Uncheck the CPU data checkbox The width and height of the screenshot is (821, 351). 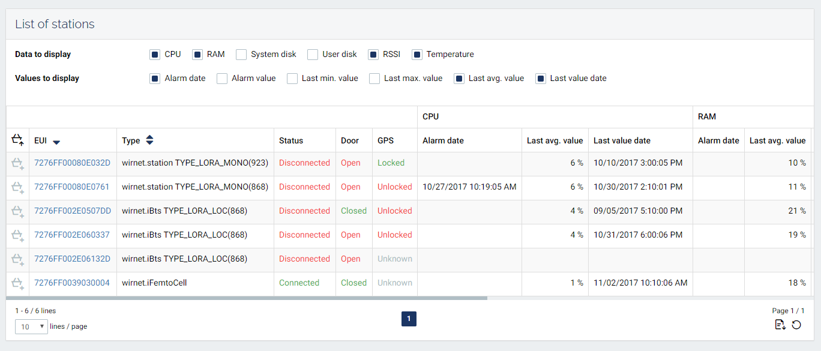[x=155, y=55]
